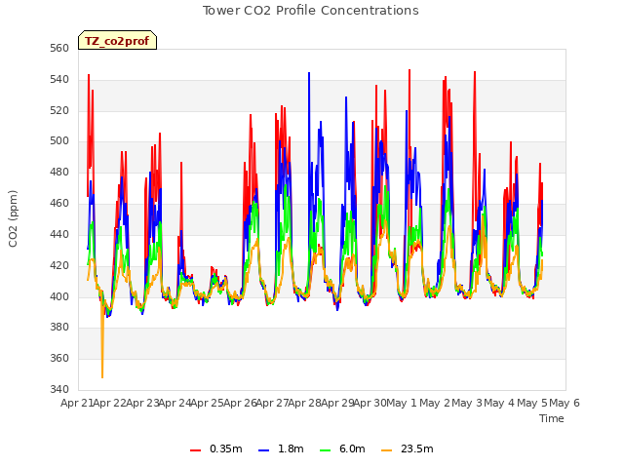Click the Apr 22 x-axis date label
Screen dimensions: 624x468
pos(110,404)
